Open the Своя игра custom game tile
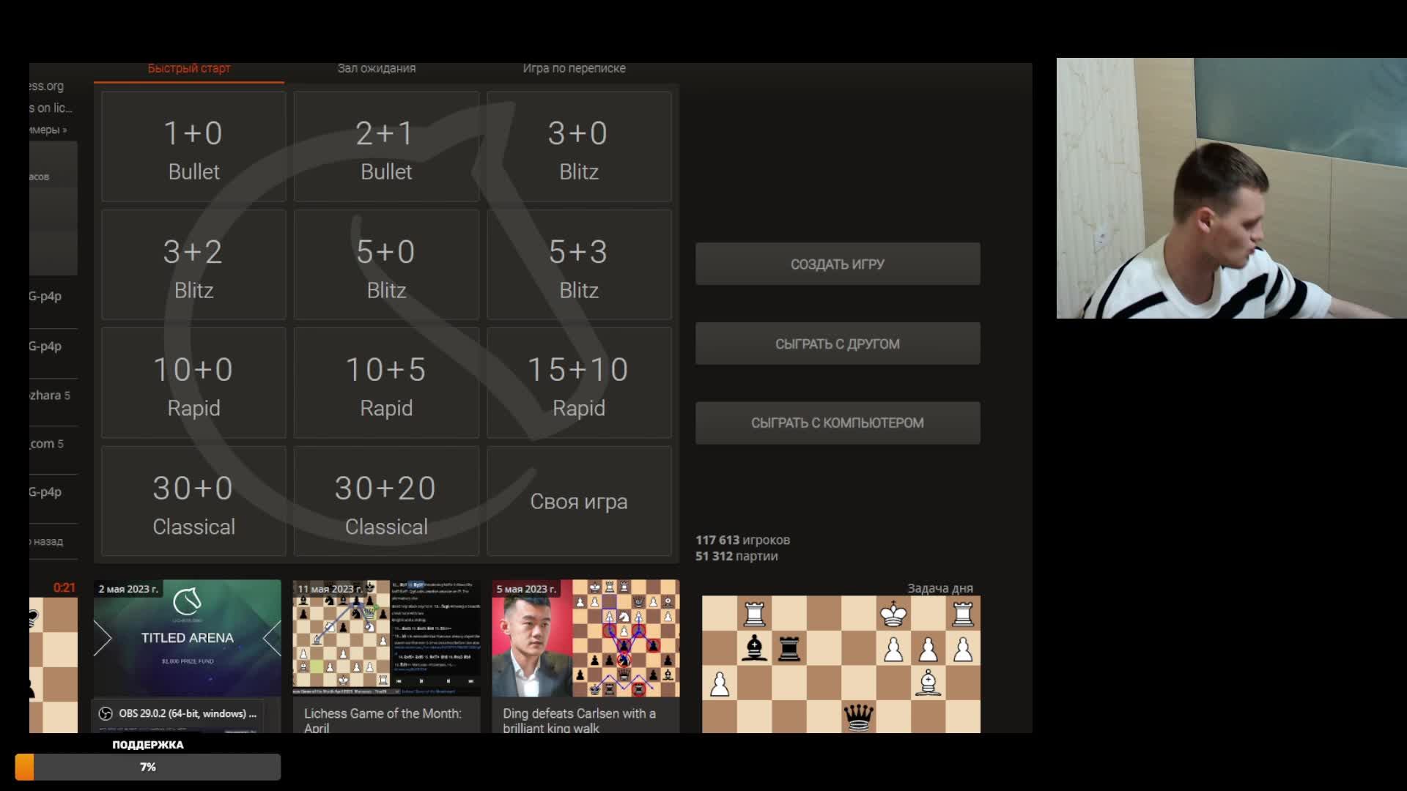 (x=579, y=502)
